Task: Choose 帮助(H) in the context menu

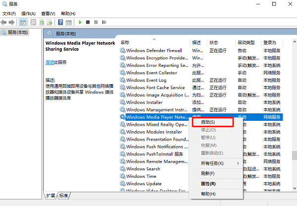Action: click(216, 194)
